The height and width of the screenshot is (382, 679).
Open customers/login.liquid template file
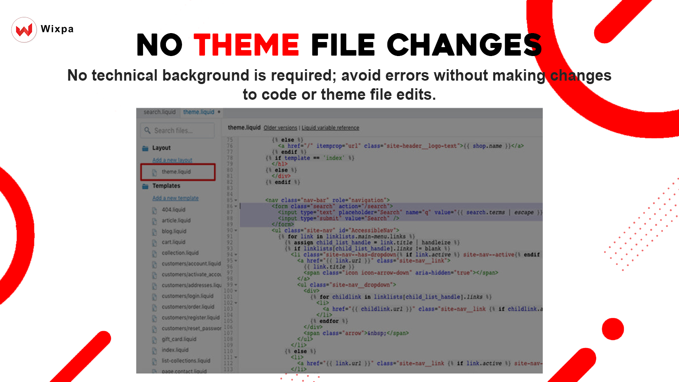pyautogui.click(x=187, y=296)
